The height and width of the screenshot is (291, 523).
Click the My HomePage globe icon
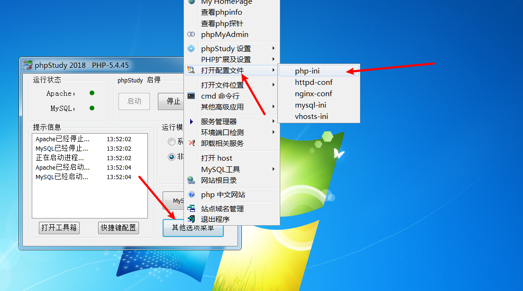click(192, 2)
